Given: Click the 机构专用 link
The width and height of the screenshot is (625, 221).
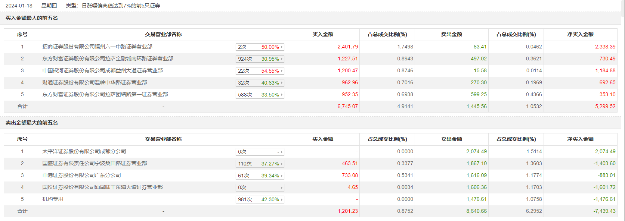Looking at the screenshot, I should (x=53, y=199).
